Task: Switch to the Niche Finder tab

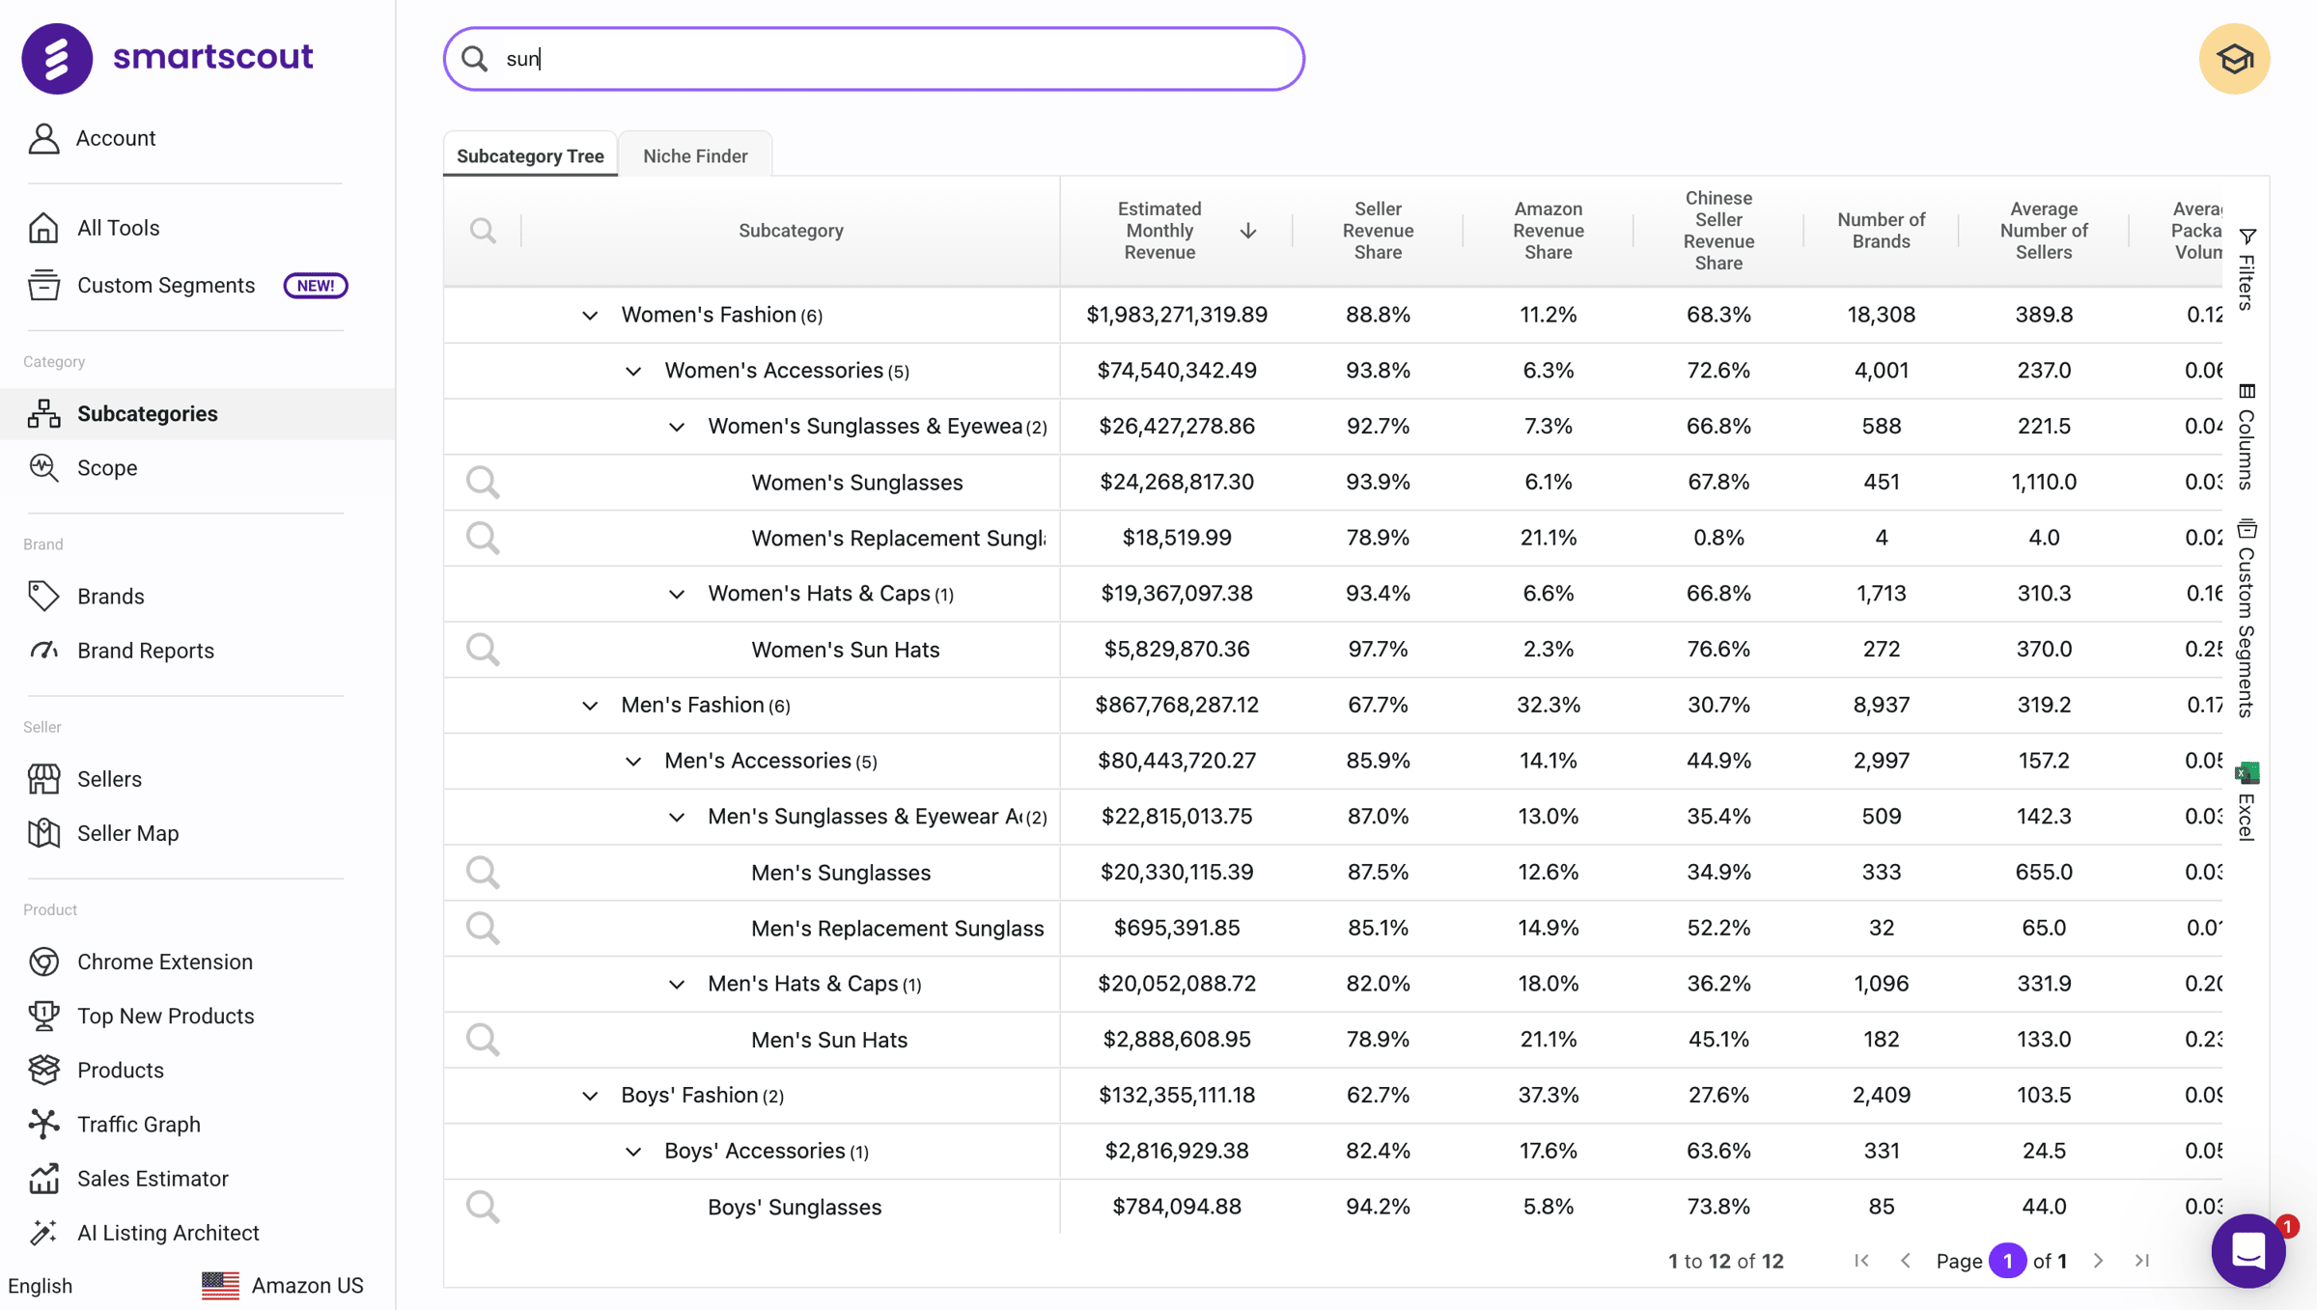Action: pyautogui.click(x=695, y=156)
